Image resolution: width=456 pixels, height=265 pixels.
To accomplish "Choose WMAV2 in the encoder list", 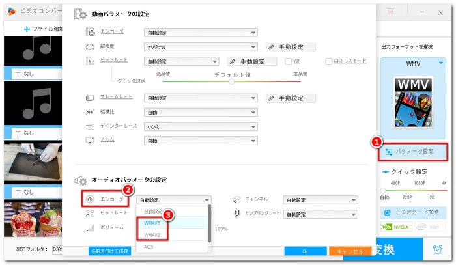I will (x=152, y=234).
